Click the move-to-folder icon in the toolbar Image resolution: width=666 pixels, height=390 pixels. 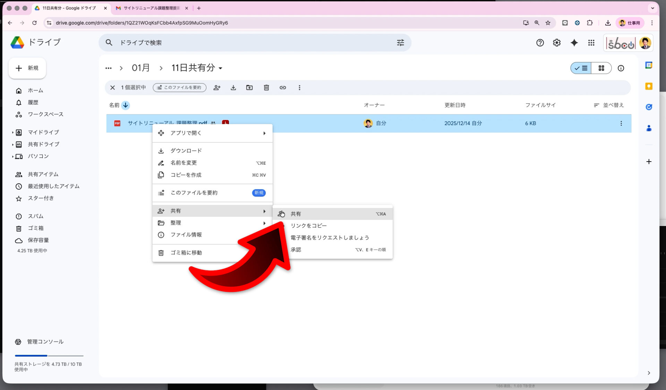[249, 88]
